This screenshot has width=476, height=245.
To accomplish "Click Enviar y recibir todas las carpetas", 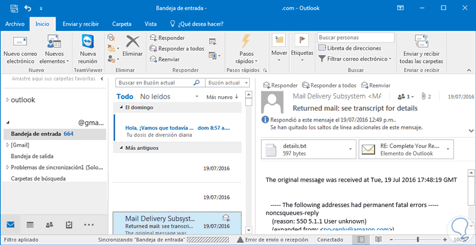I will point(421,49).
